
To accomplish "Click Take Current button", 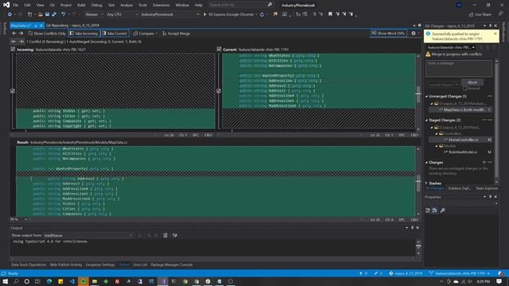I will [x=115, y=33].
